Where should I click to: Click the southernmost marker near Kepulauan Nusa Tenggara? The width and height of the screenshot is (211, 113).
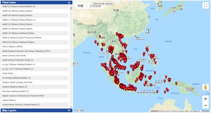tap(157, 92)
